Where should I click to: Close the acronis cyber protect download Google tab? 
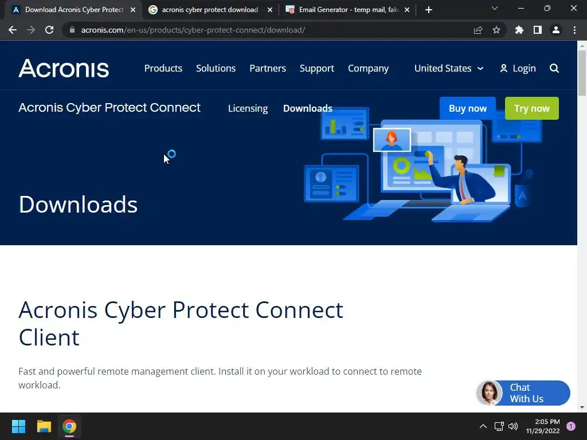pyautogui.click(x=270, y=10)
